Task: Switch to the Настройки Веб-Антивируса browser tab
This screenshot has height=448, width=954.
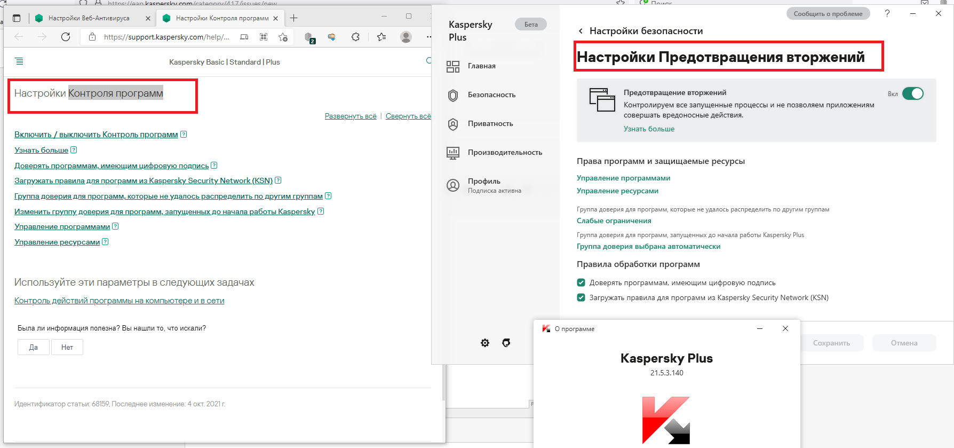Action: pyautogui.click(x=89, y=18)
